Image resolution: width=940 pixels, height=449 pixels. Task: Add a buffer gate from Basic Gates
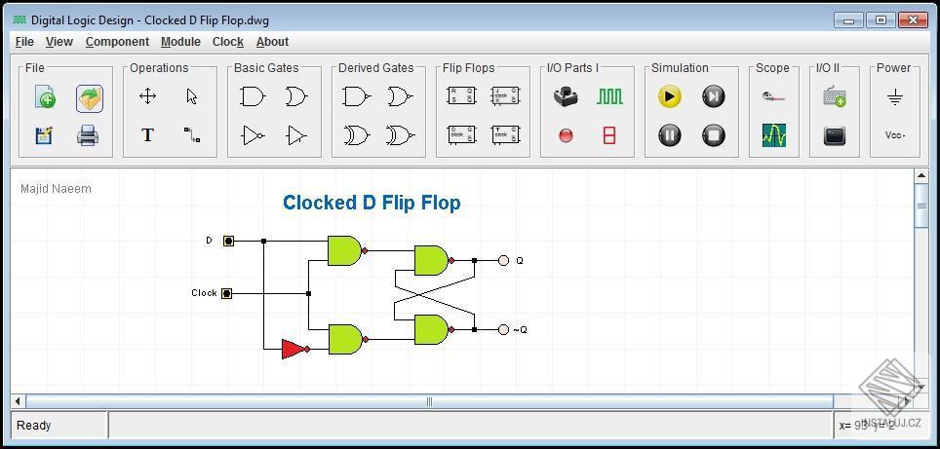296,135
